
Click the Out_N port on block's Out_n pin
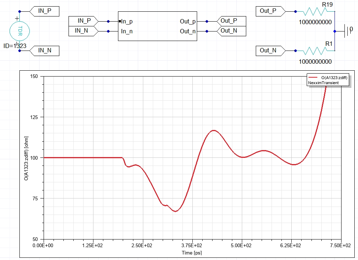click(230, 31)
